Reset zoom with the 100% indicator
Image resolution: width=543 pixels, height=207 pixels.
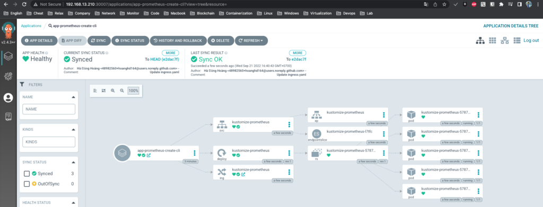[x=133, y=91]
